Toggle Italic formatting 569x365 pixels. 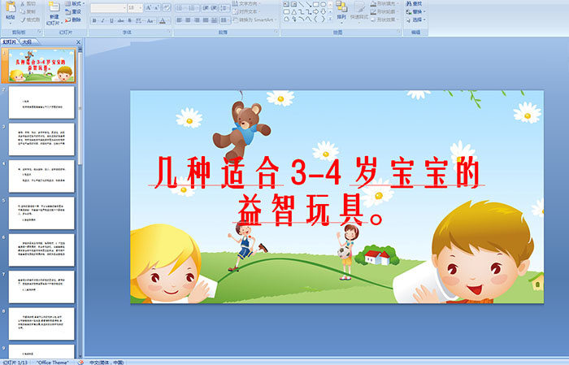pyautogui.click(x=102, y=20)
